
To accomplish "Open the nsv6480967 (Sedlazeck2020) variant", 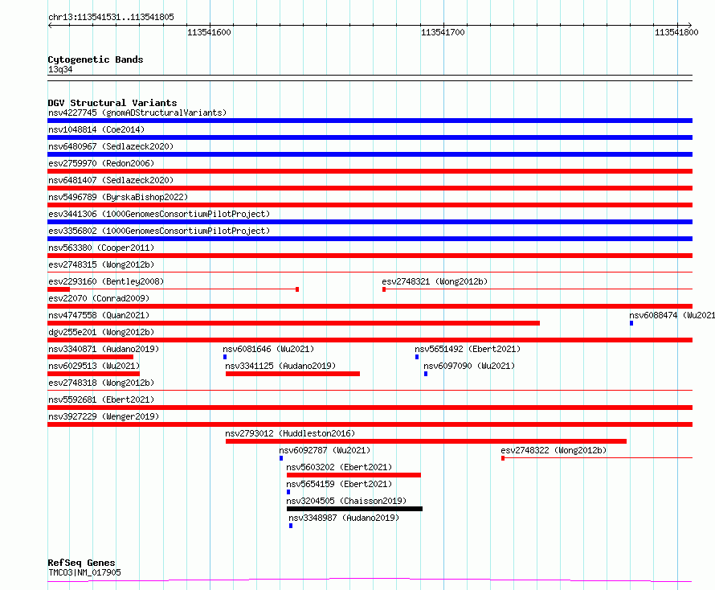I will [x=111, y=146].
